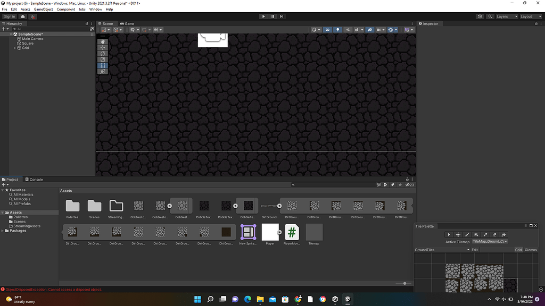Select the Rect Transform tool overlay icon
Screen dimensions: 545x306
tap(102, 65)
